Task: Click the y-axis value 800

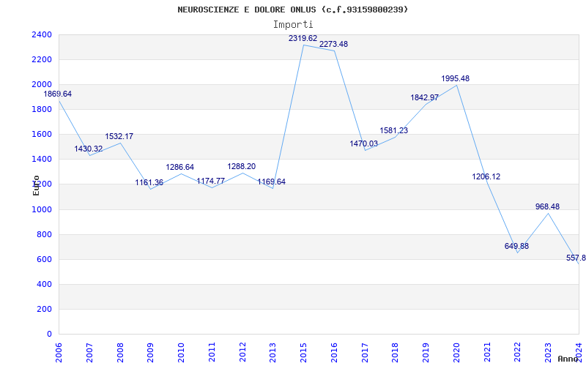Action: click(45, 234)
